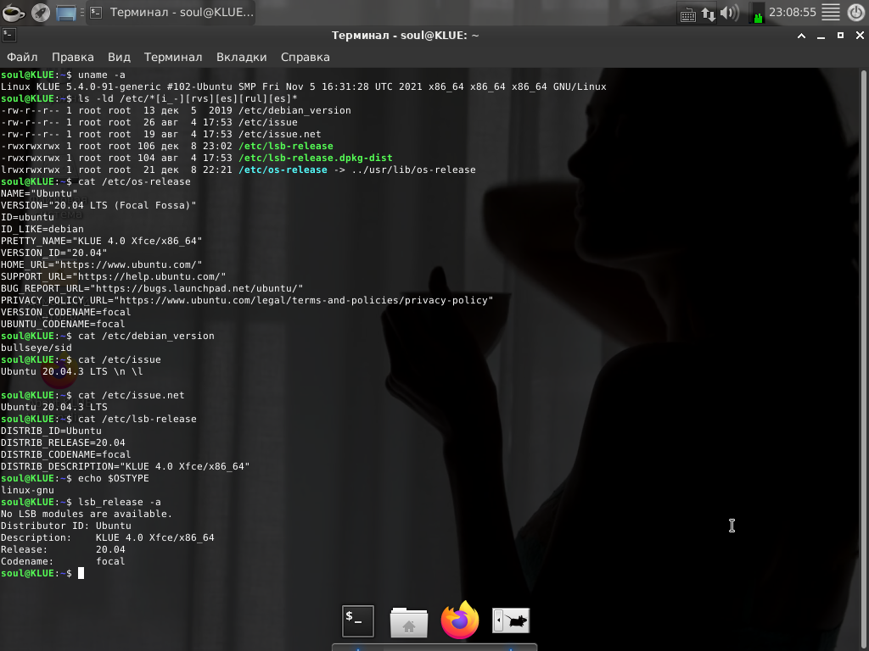This screenshot has width=869, height=651.
Task: Launch Firefox from the dock
Action: point(460,620)
